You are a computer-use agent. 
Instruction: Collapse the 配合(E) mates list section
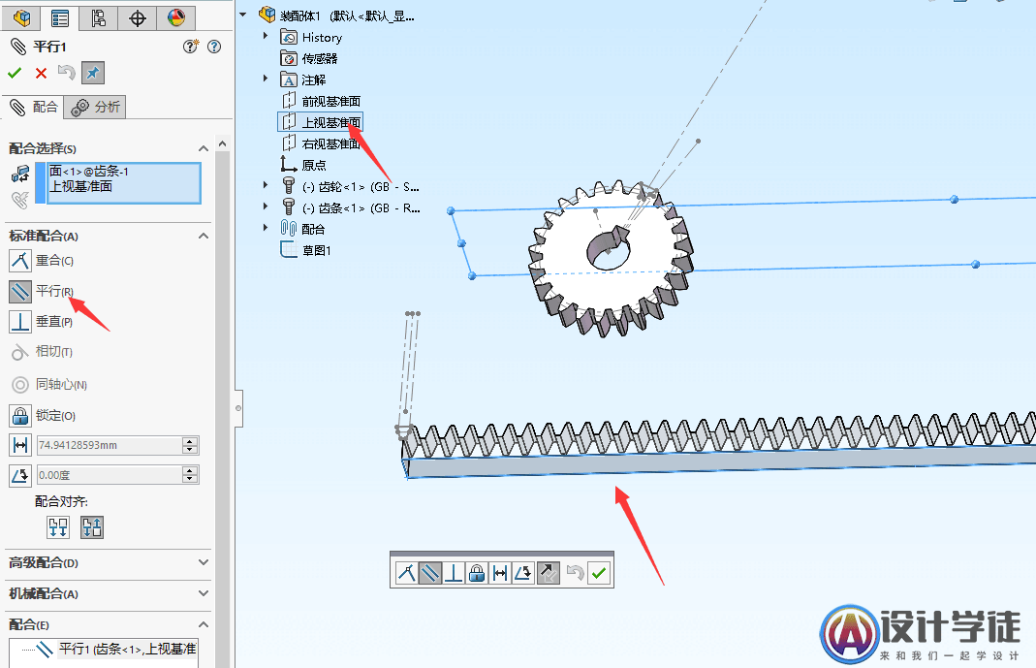tap(204, 624)
